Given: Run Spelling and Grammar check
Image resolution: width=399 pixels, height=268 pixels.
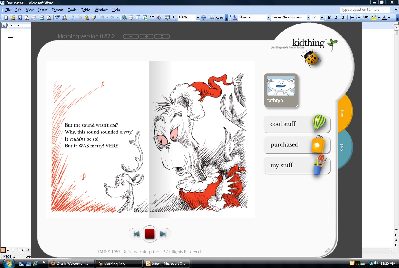Looking at the screenshot, I should (x=57, y=18).
